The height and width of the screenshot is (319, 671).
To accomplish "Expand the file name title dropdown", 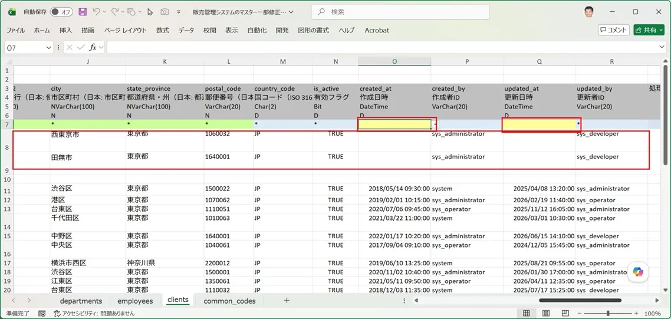I will [291, 12].
